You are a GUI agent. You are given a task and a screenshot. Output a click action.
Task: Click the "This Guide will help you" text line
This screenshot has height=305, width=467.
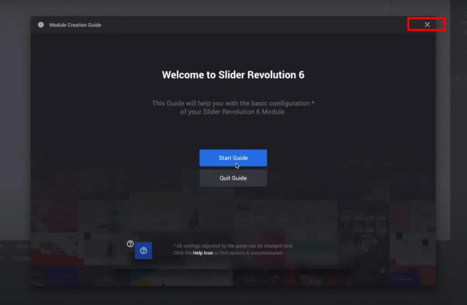pos(233,103)
